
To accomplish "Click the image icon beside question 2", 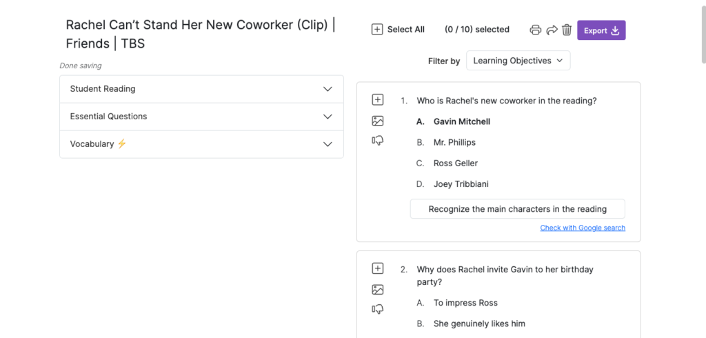I will [377, 289].
